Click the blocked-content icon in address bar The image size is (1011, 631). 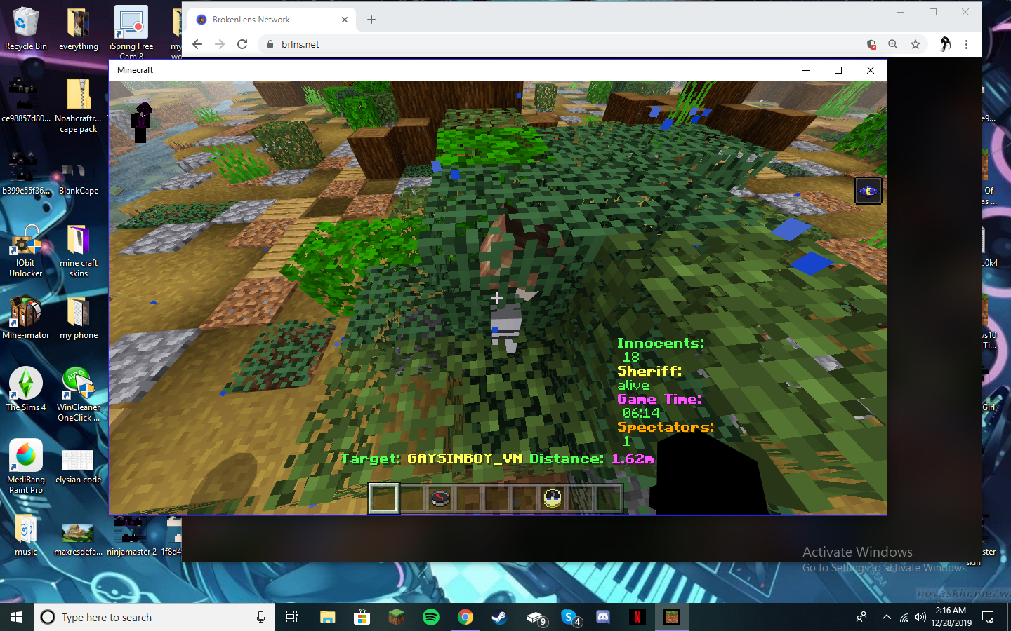(x=871, y=44)
